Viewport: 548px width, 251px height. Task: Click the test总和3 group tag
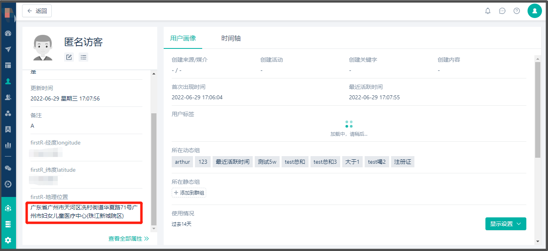325,162
